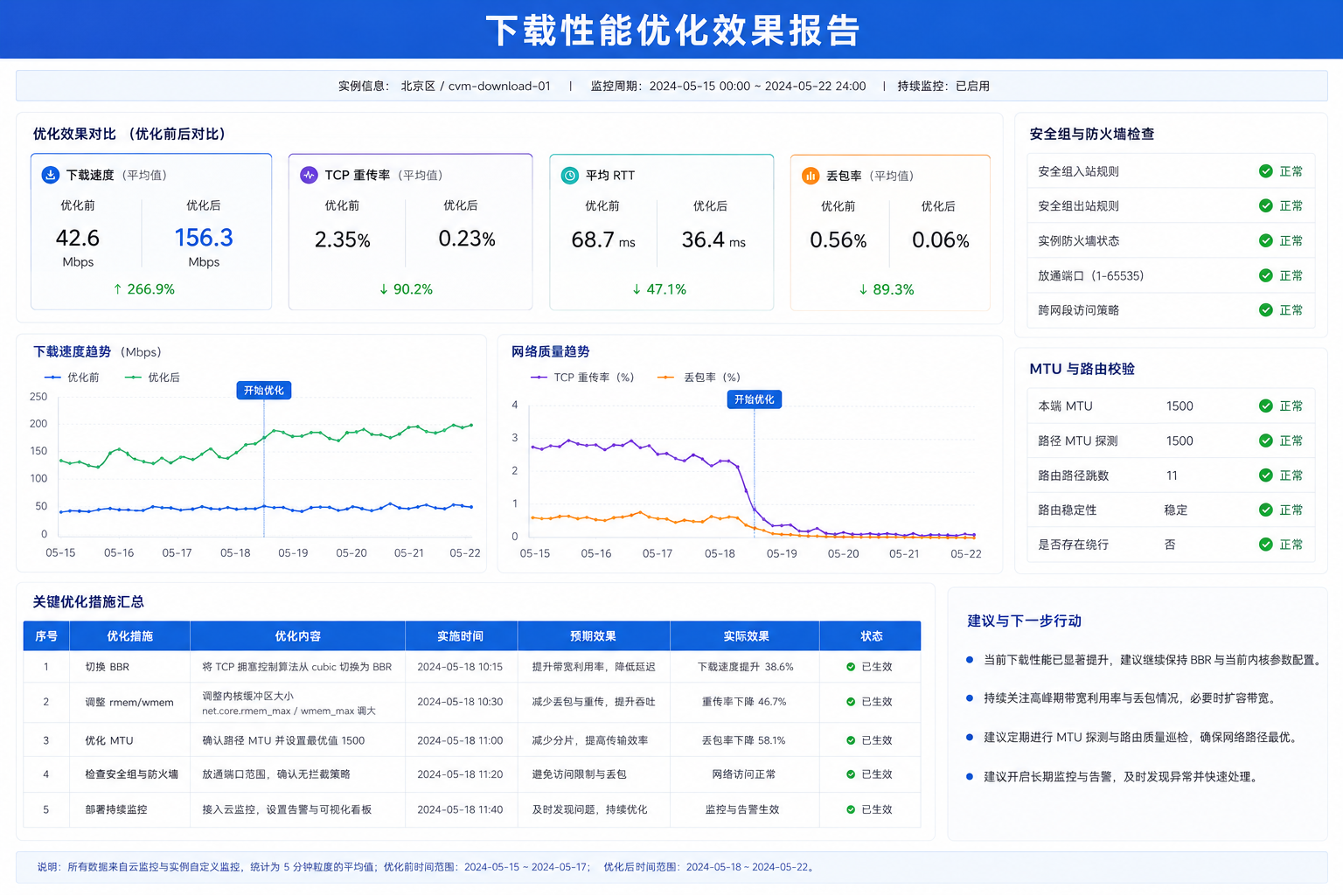
Task: Click instance info 北京区 / cvm-download-01
Action: coord(476,86)
